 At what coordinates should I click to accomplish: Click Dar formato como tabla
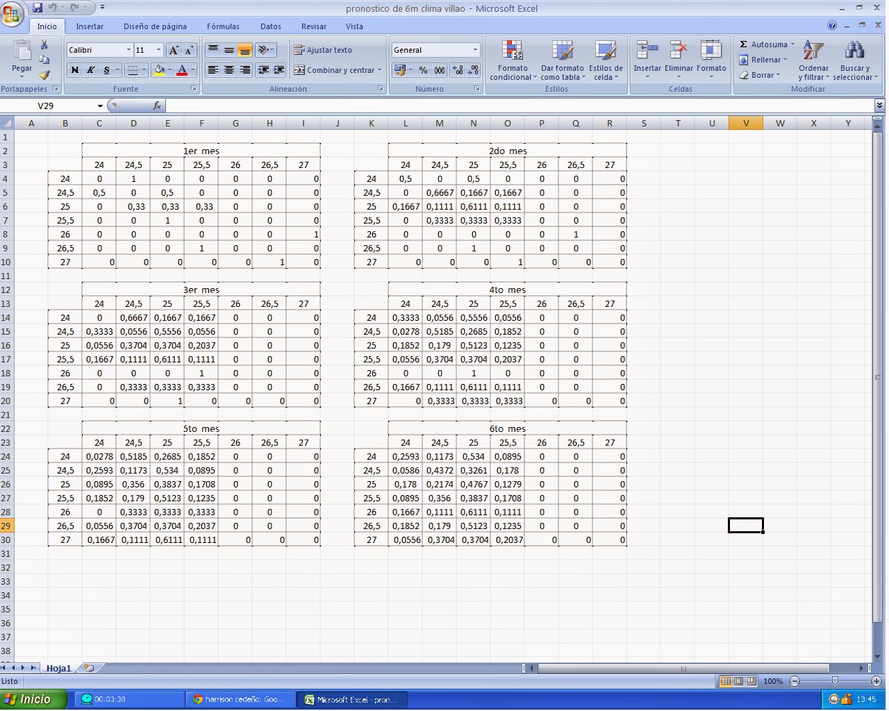[563, 60]
